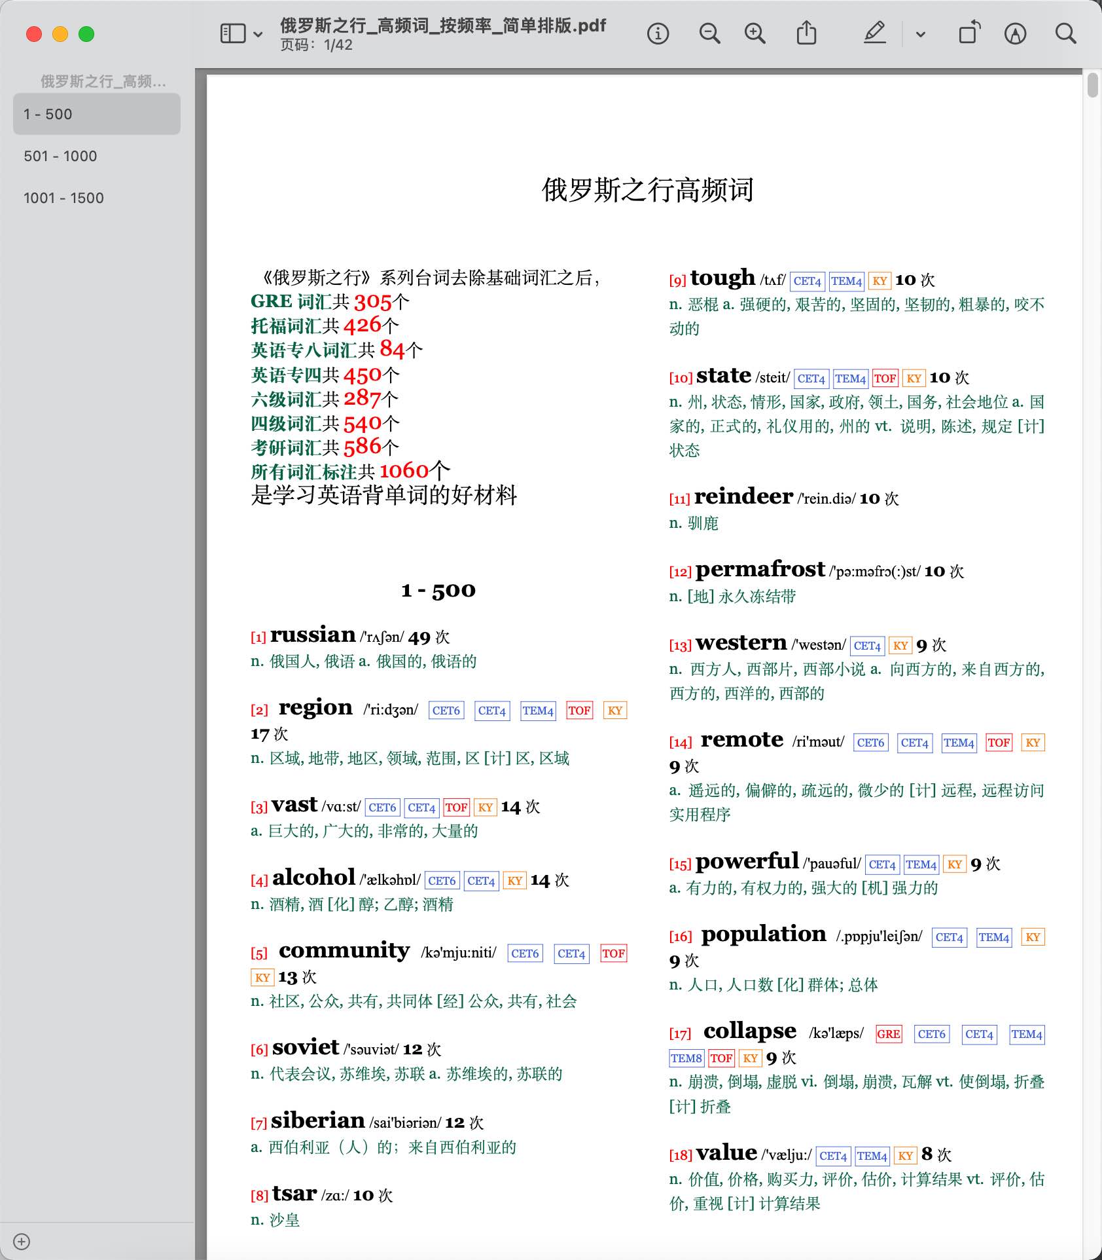Click the word 'region' entry
This screenshot has height=1260, width=1102.
point(315,707)
